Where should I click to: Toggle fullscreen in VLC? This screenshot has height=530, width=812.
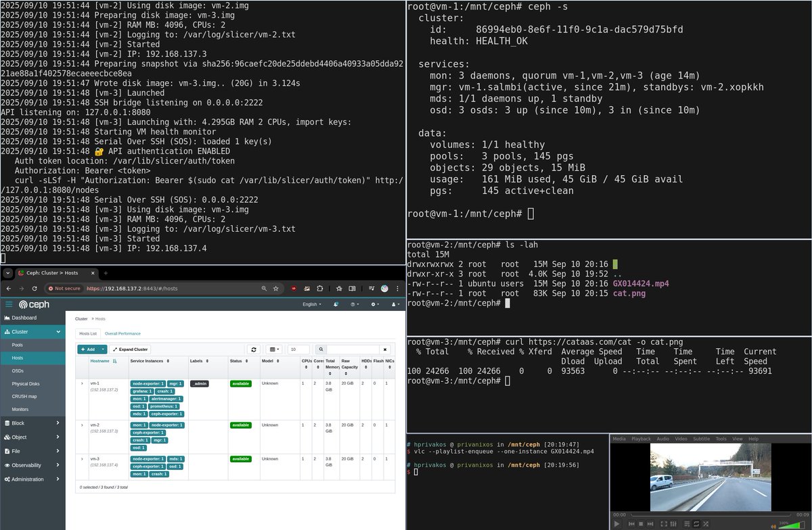click(664, 523)
